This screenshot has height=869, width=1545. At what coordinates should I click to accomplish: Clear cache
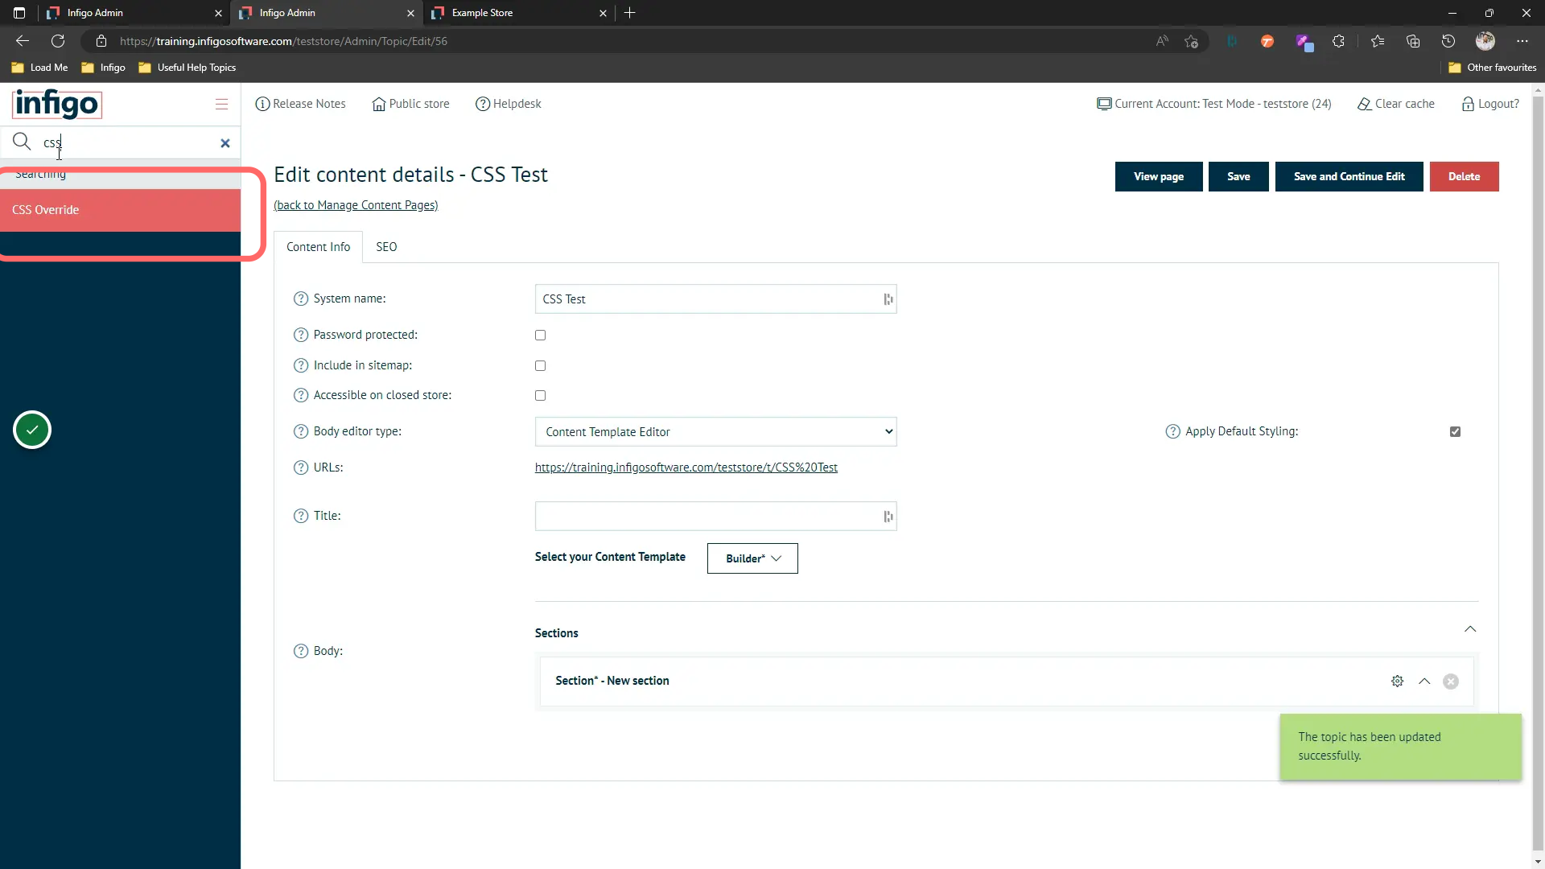pos(1396,104)
